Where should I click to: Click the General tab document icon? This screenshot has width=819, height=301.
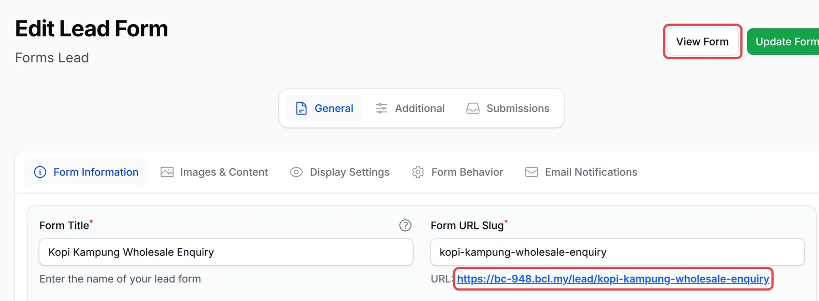[301, 108]
